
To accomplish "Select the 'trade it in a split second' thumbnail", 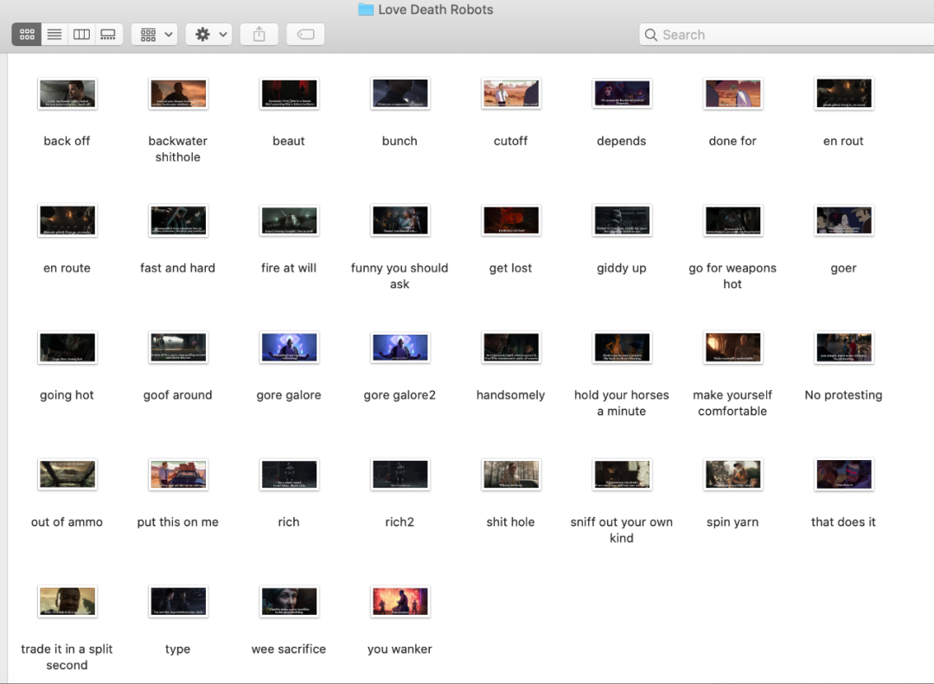I will [67, 602].
